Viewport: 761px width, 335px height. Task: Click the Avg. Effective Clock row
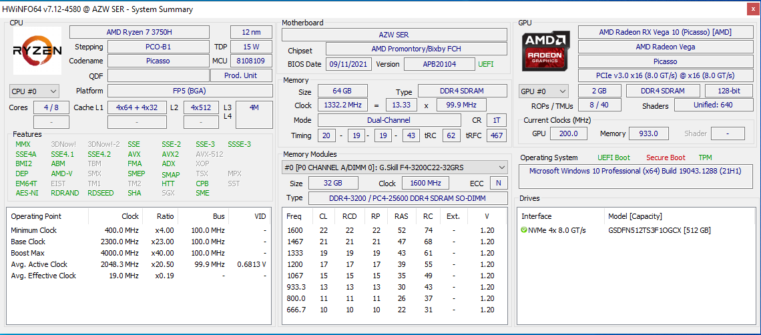[138, 276]
